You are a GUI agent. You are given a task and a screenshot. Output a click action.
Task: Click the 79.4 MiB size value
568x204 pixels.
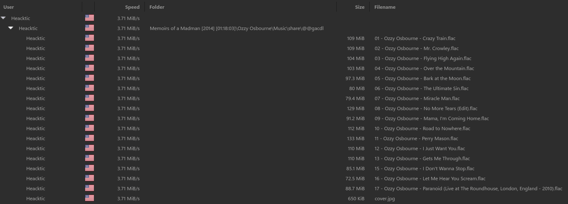(355, 98)
